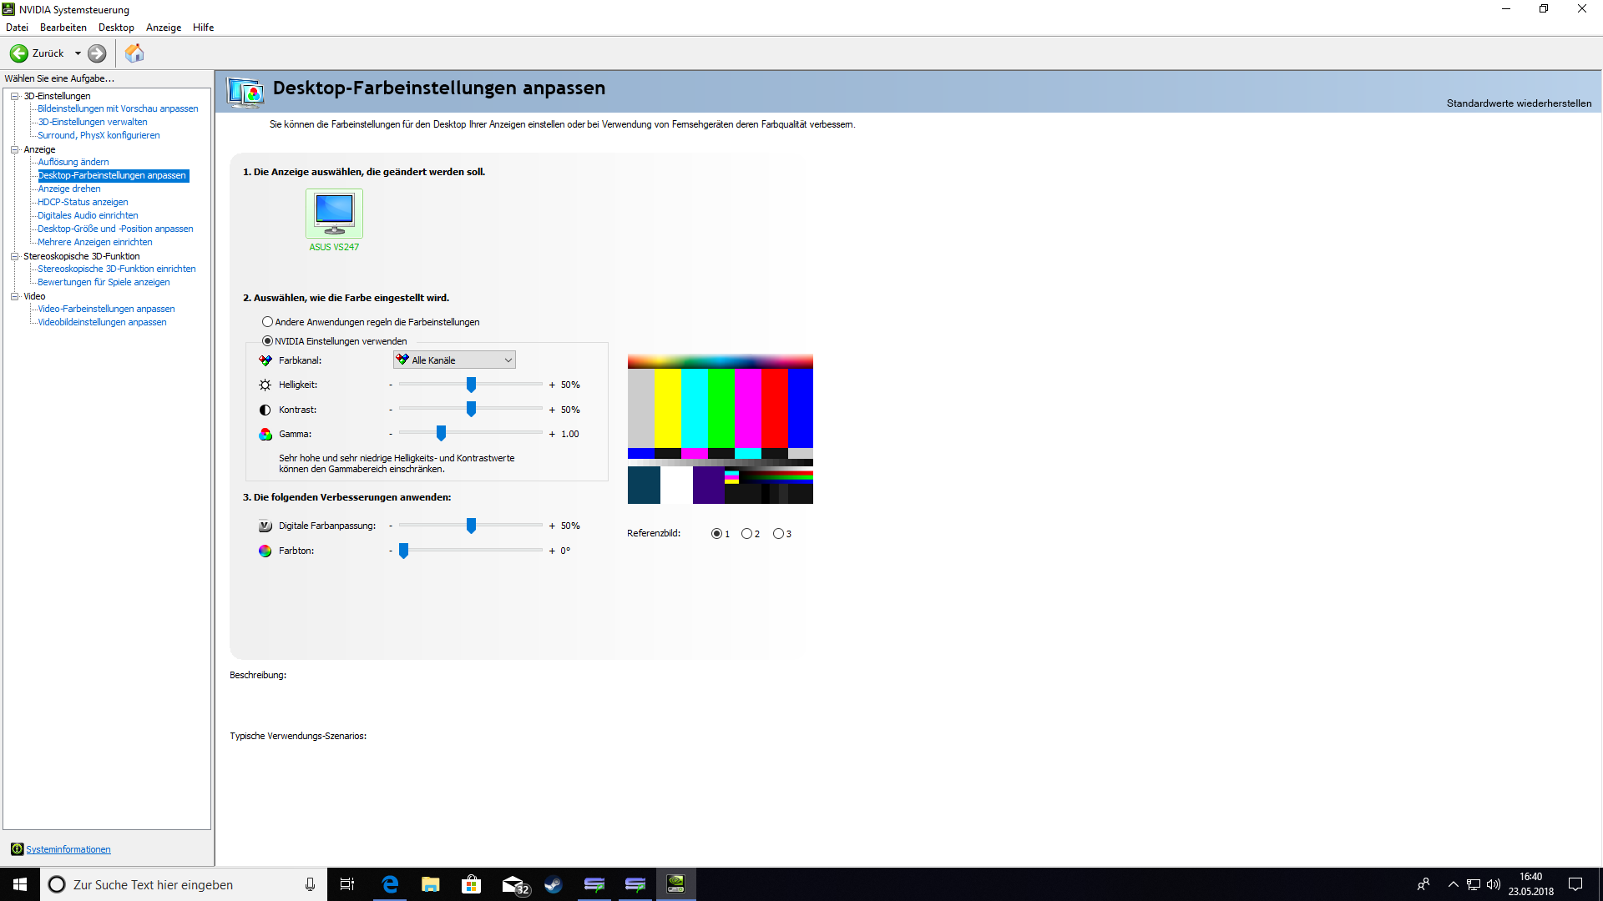
Task: Open the Hilfe menu
Action: [204, 28]
